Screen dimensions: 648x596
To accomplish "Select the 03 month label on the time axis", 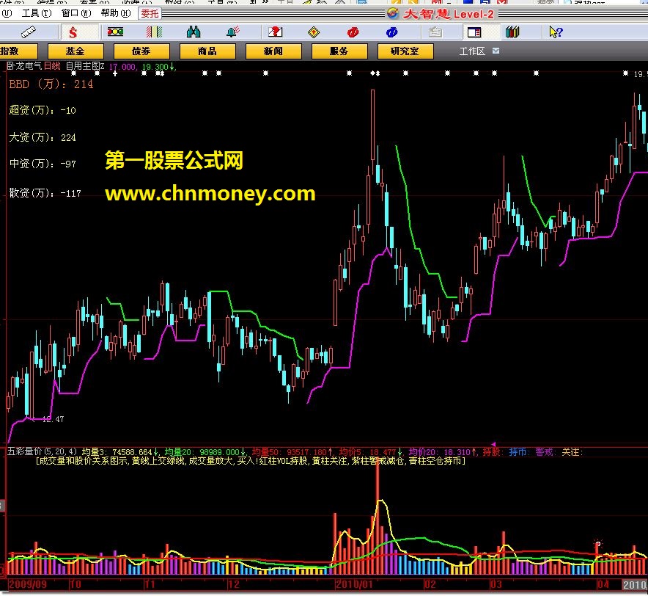I will coord(496,584).
